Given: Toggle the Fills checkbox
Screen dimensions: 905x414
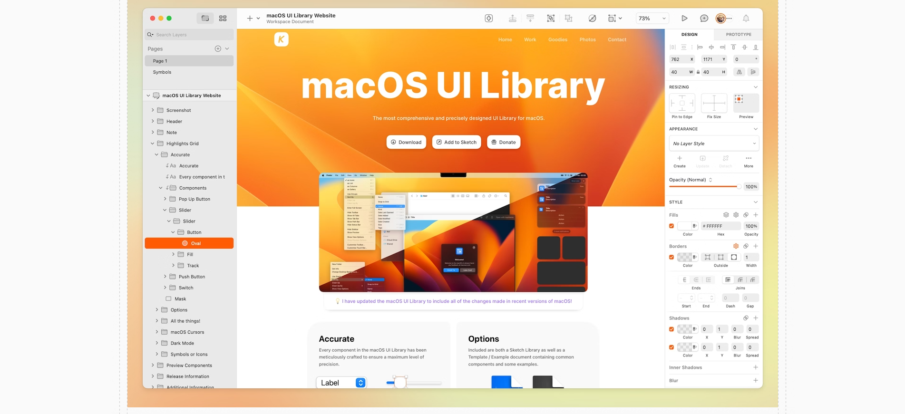Looking at the screenshot, I should pos(671,226).
